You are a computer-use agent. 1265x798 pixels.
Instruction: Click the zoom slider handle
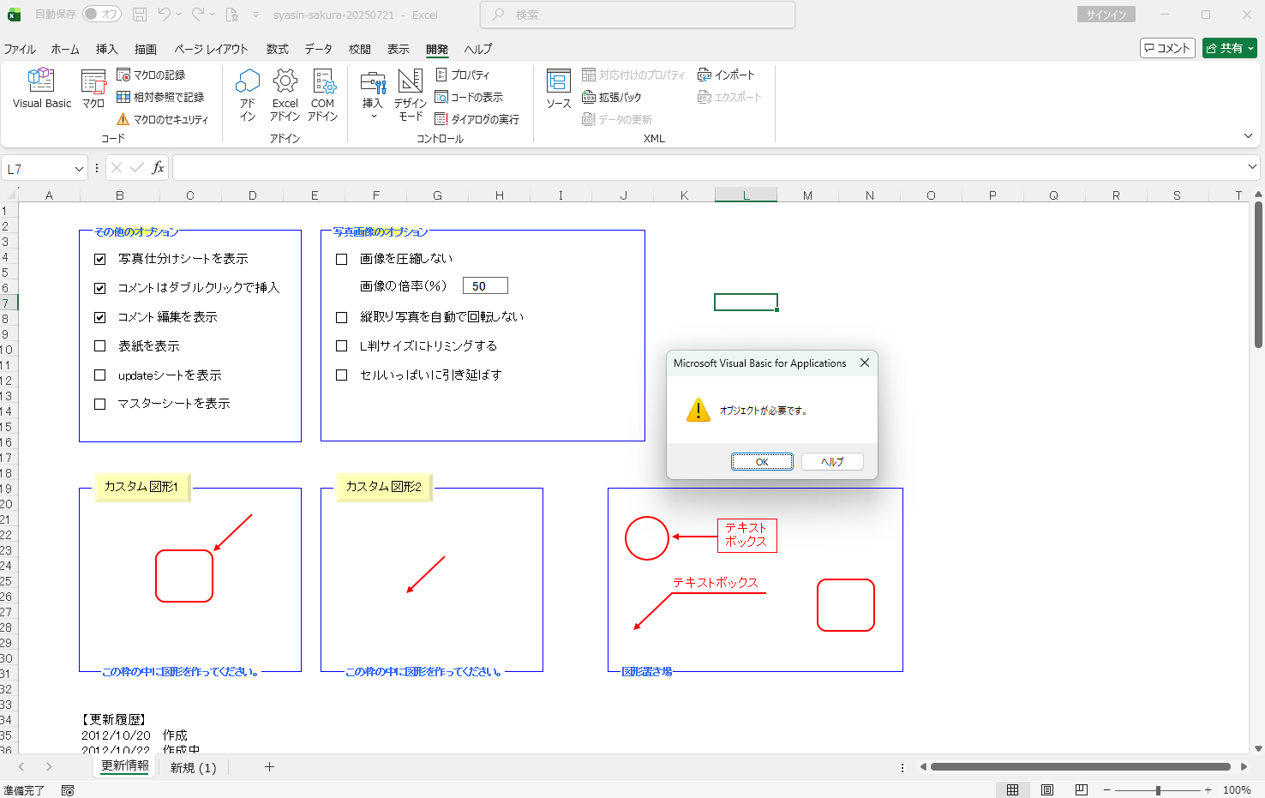pos(1158,790)
